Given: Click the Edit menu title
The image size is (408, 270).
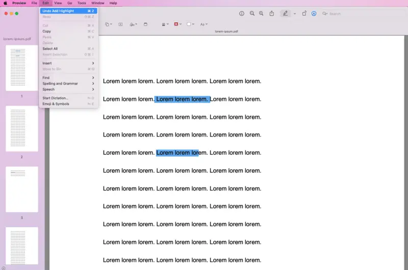Looking at the screenshot, I should pyautogui.click(x=45, y=3).
